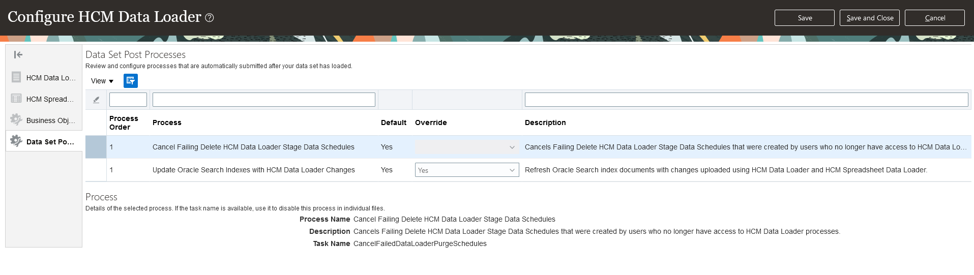Open the View menu

pyautogui.click(x=102, y=81)
